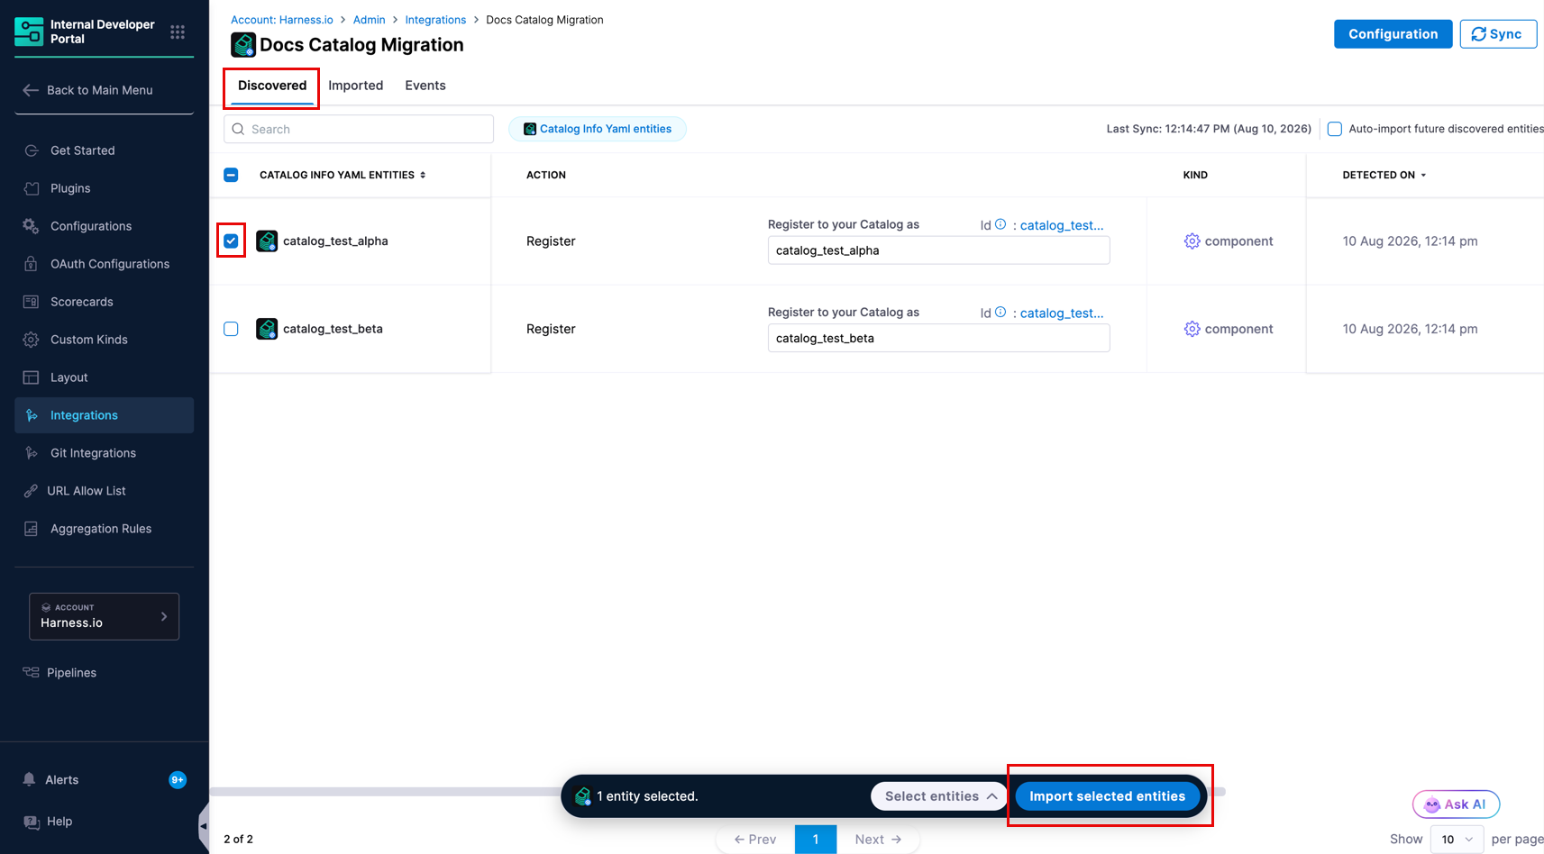The width and height of the screenshot is (1544, 854).
Task: Click the Admin breadcrumb link
Action: pyautogui.click(x=369, y=20)
